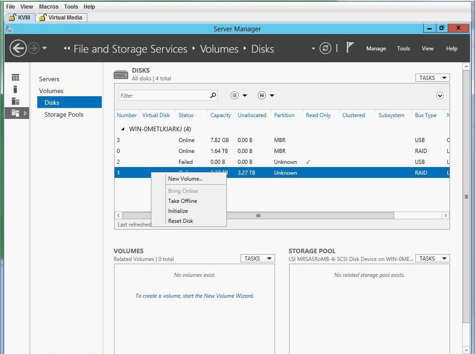Open the saved queries dropdown
The image size is (475, 354).
click(266, 95)
